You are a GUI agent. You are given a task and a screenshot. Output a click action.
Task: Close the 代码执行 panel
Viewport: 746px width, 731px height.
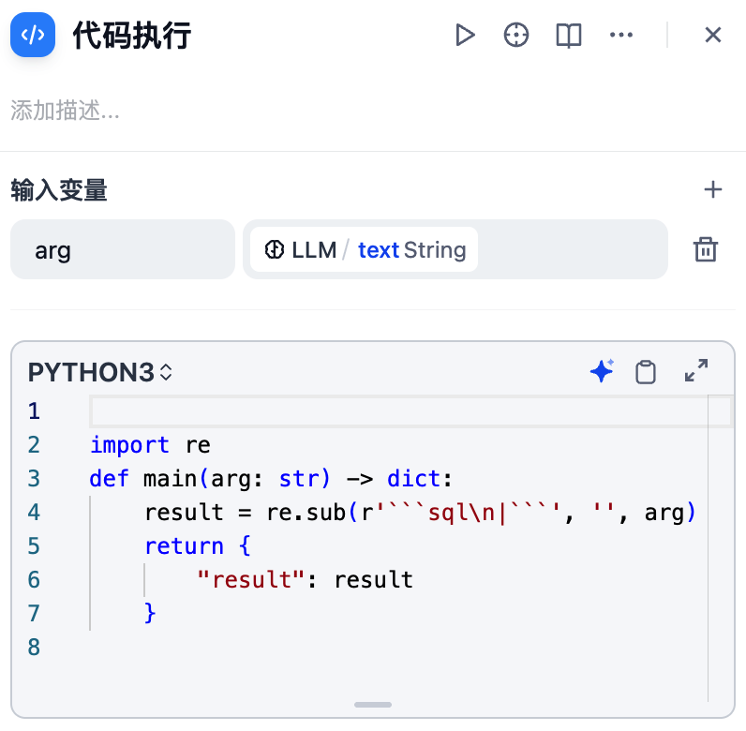(712, 35)
